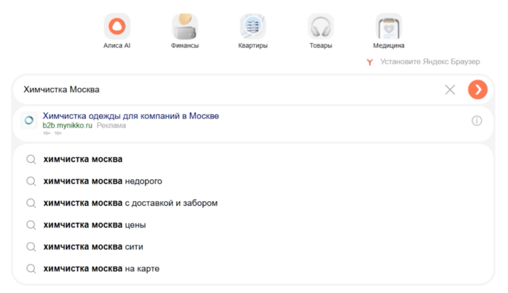Focus the search field with Химчистка Москва

click(223, 90)
